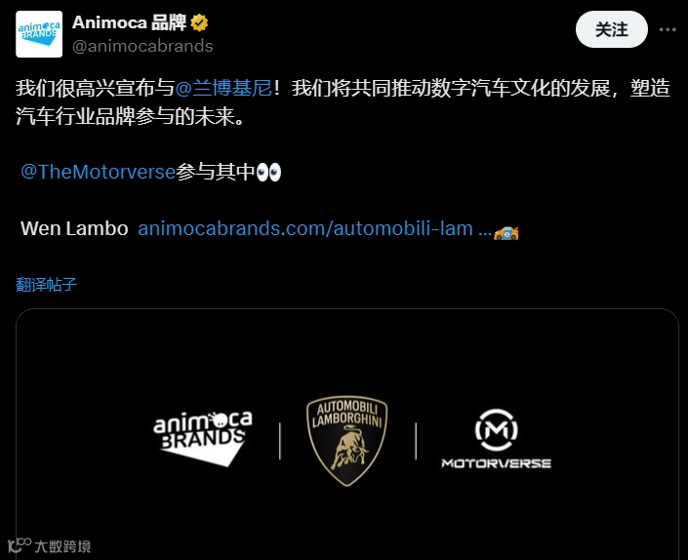The width and height of the screenshot is (688, 560).
Task: Follow the animocabrands.com/automobili-lam link
Action: pos(314,228)
